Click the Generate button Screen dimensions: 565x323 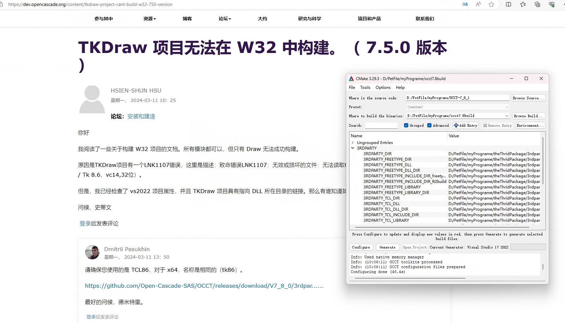click(x=387, y=247)
